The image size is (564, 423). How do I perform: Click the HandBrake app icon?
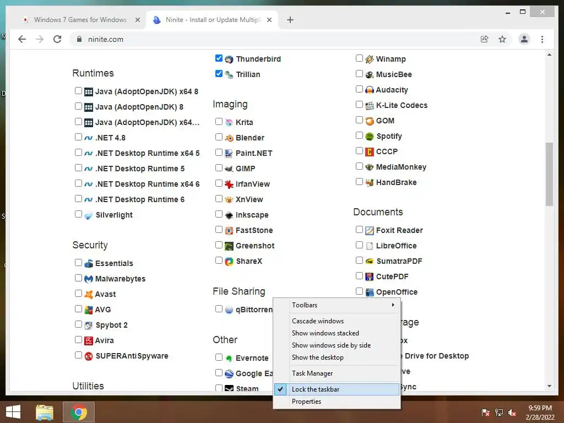pyautogui.click(x=370, y=183)
